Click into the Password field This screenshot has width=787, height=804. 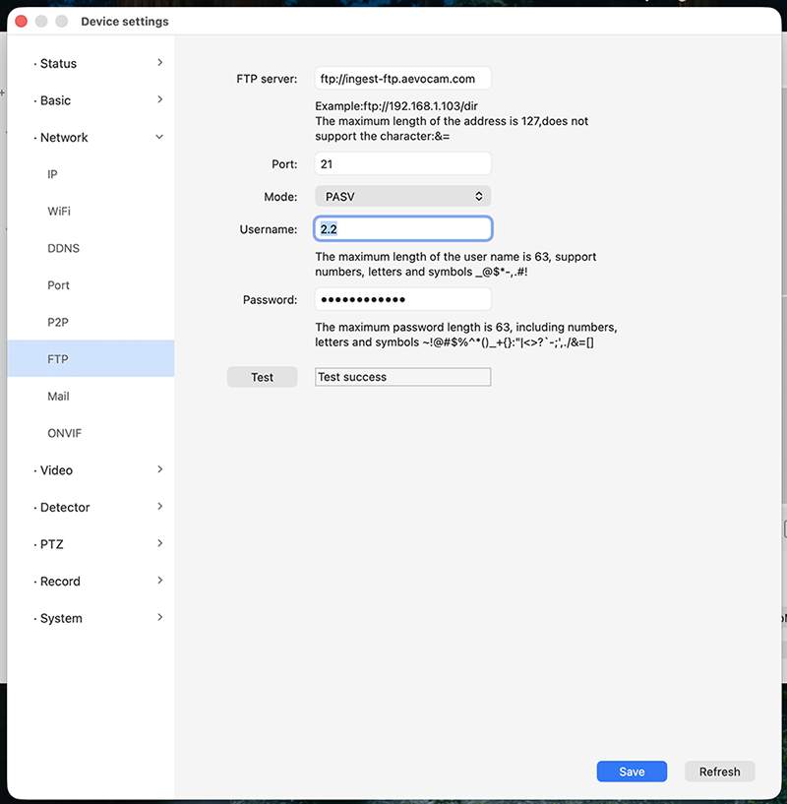click(402, 300)
